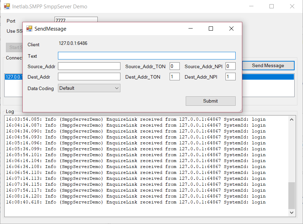Click the Source_Addr input field
The height and width of the screenshot is (224, 303).
[x=89, y=66]
